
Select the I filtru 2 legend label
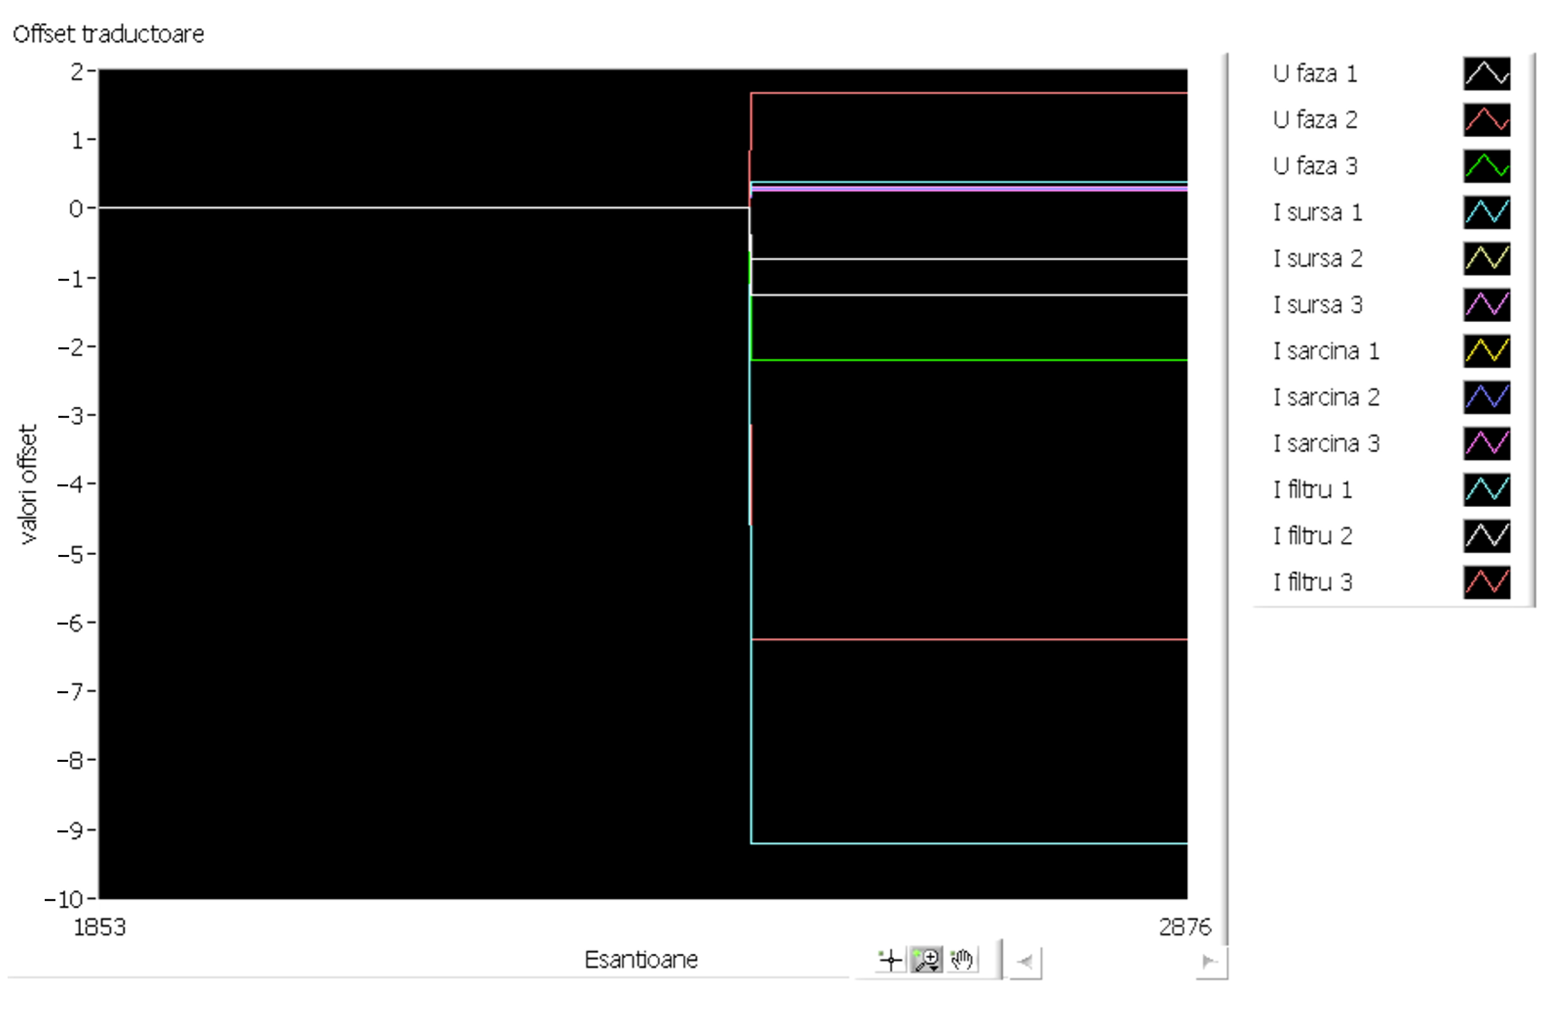coord(1312,536)
